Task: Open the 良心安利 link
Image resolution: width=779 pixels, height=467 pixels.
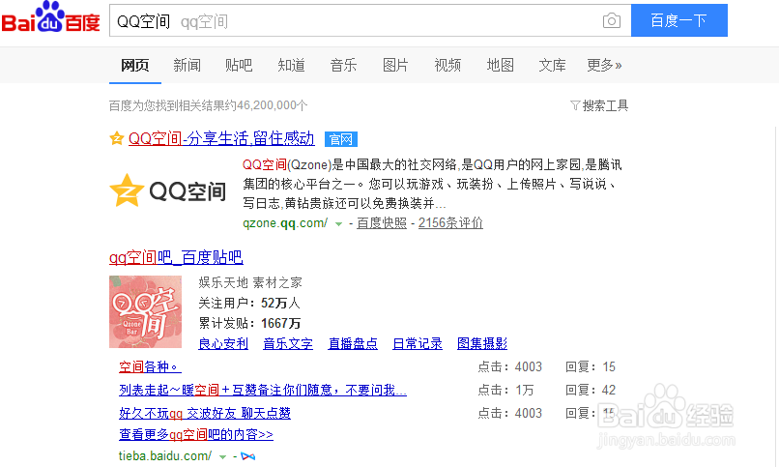Action: click(223, 343)
